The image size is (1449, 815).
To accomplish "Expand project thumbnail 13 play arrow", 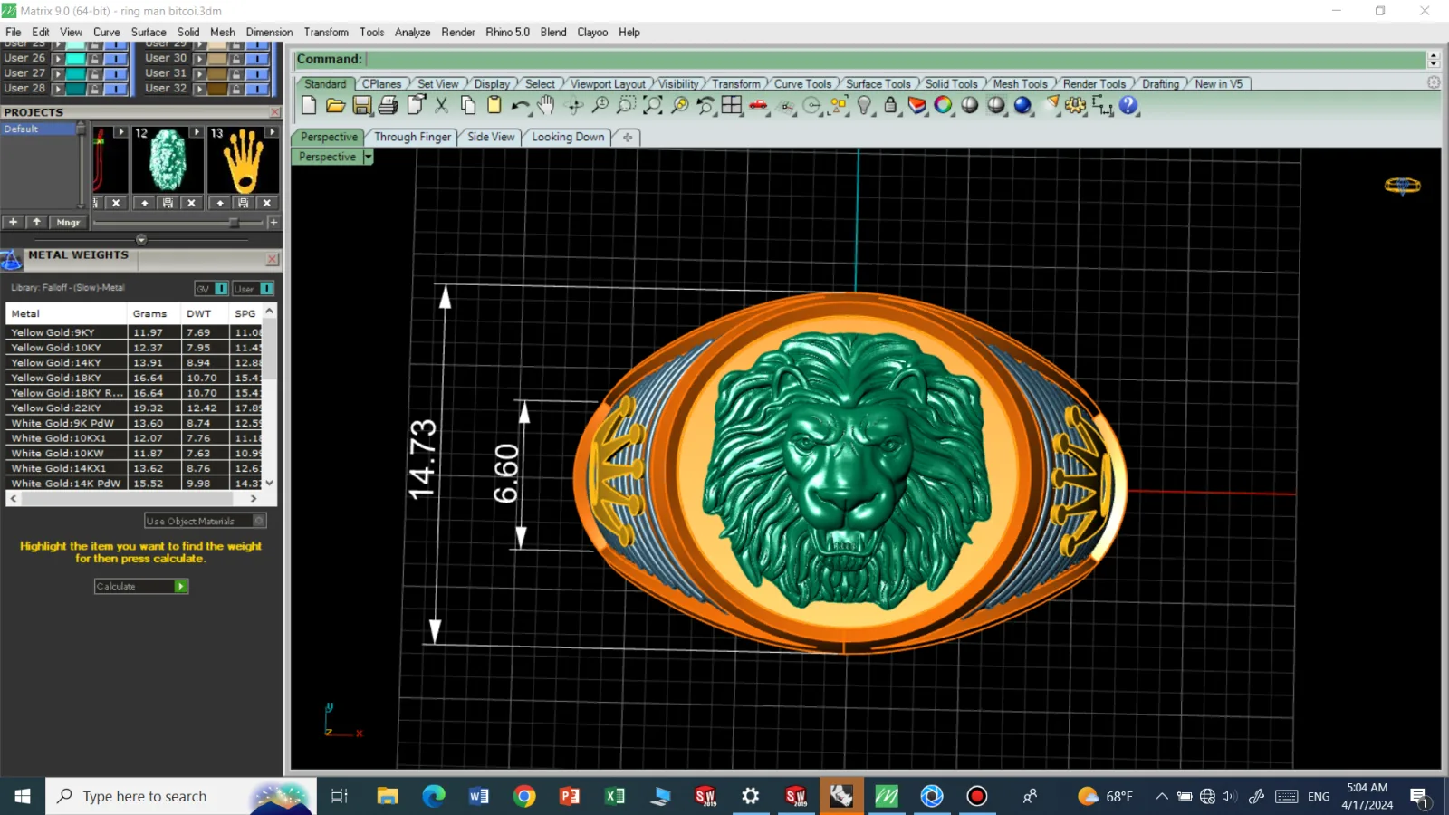I will coord(271,132).
